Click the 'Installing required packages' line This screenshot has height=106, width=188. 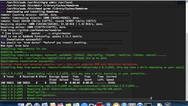(x=83, y=55)
